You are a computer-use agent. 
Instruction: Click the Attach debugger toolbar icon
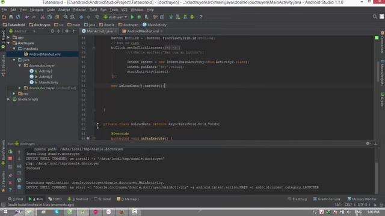pos(147,17)
